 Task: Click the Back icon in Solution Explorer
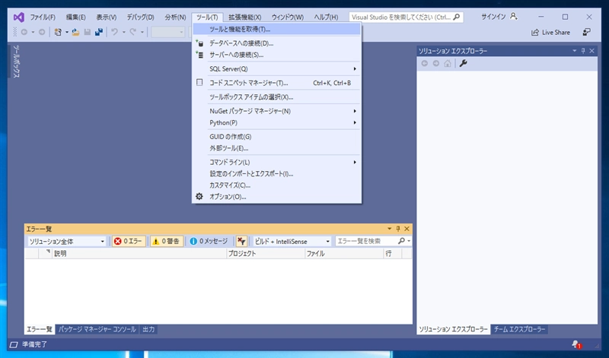[x=425, y=64]
